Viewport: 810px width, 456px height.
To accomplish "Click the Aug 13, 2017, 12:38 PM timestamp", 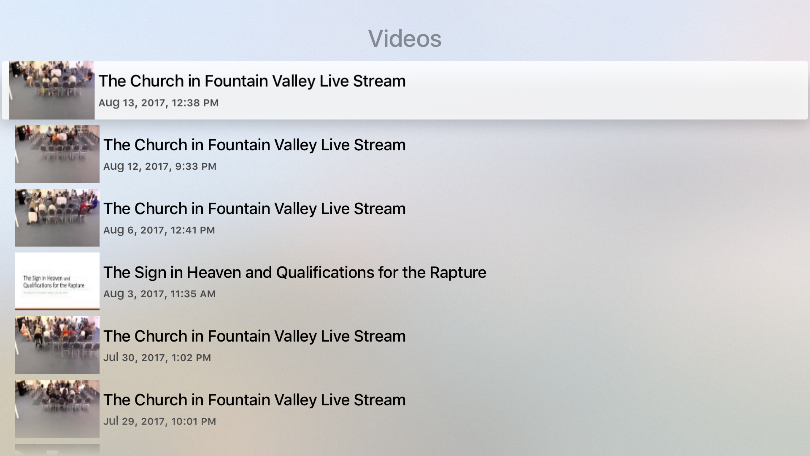I will click(x=159, y=103).
